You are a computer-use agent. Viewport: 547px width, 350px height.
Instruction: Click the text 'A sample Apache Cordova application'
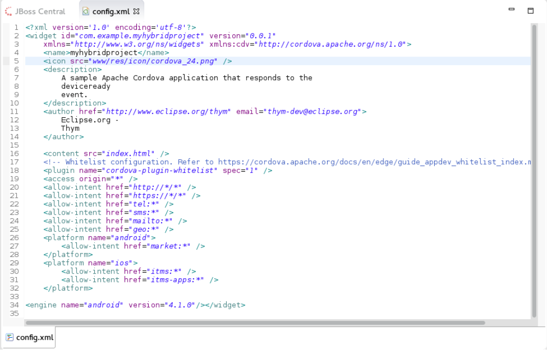pos(140,78)
